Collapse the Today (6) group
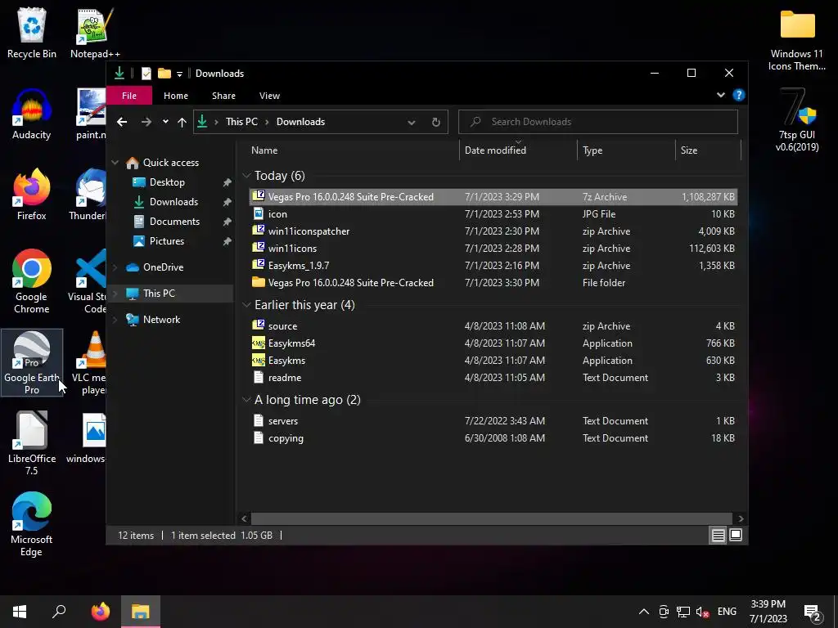This screenshot has width=838, height=628. click(x=246, y=176)
